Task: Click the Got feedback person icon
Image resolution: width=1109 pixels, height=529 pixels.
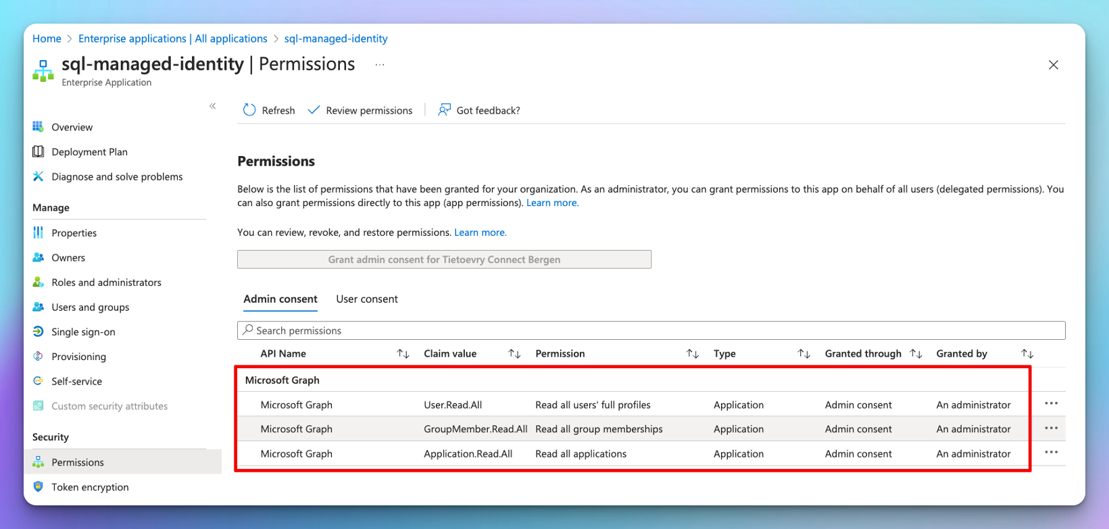Action: click(x=444, y=110)
